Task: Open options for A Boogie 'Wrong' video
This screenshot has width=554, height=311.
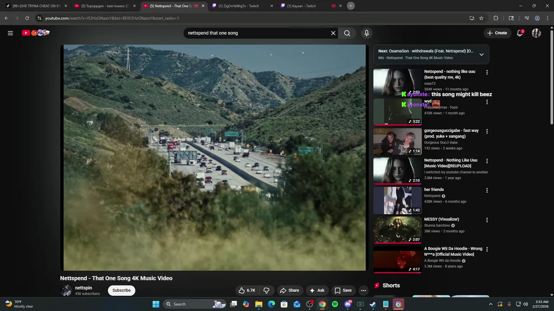Action: click(x=487, y=250)
